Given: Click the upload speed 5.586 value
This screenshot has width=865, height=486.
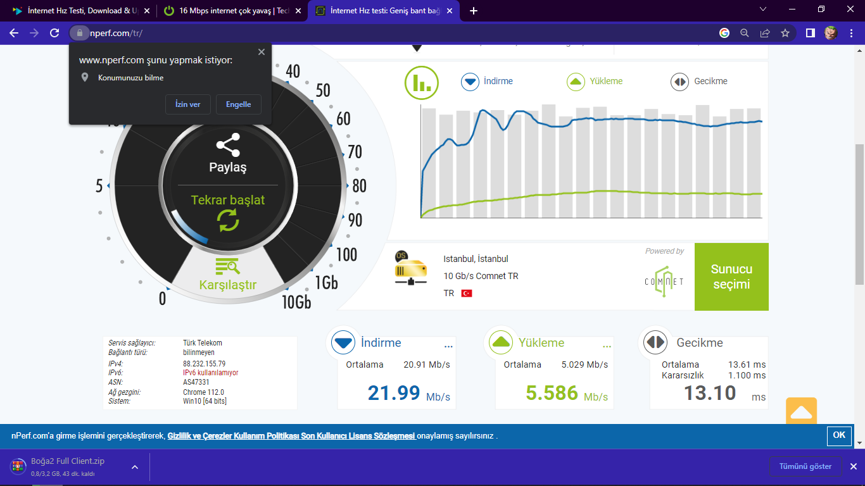Looking at the screenshot, I should click(x=552, y=393).
